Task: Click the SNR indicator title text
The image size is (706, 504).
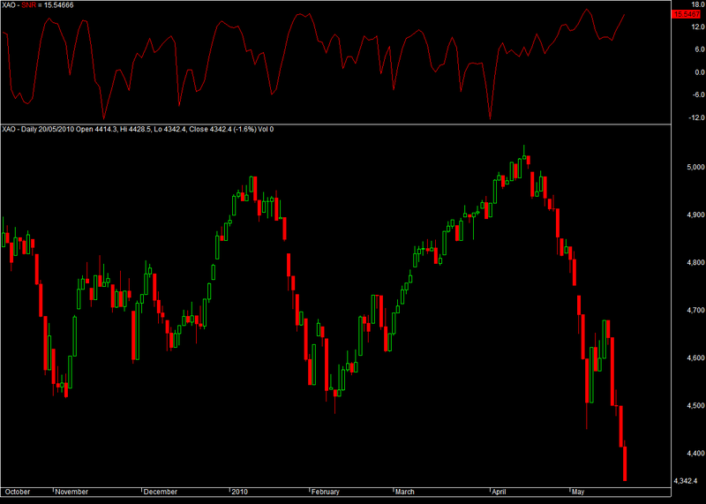Action: 38,5
